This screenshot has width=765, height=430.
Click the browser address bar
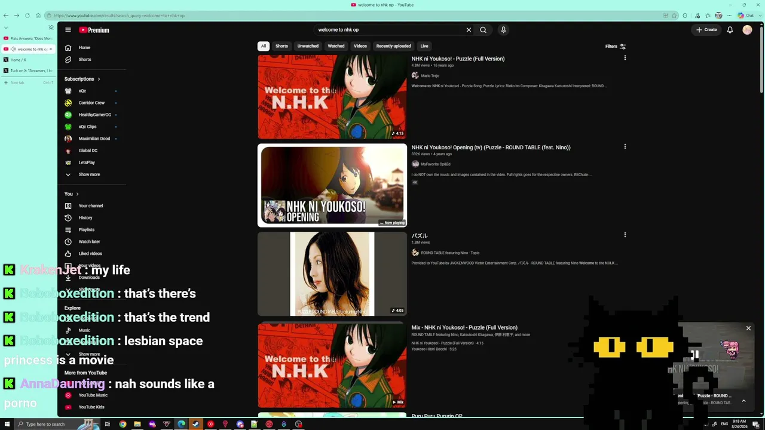click(353, 16)
